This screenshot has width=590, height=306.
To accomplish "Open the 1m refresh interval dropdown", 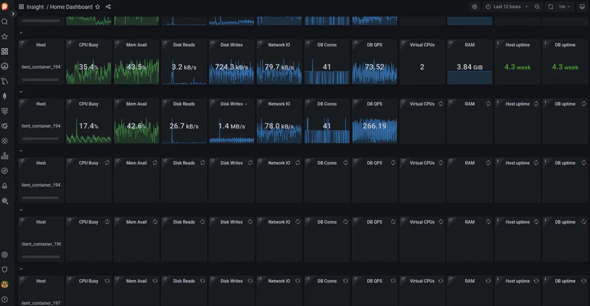I will [564, 7].
